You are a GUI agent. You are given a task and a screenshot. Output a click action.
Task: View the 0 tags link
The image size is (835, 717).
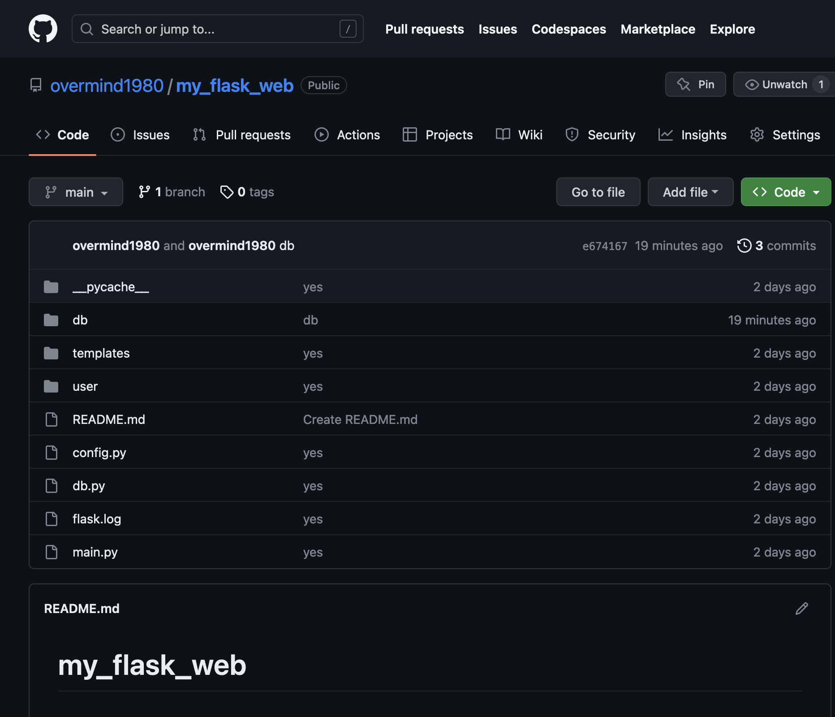(247, 192)
